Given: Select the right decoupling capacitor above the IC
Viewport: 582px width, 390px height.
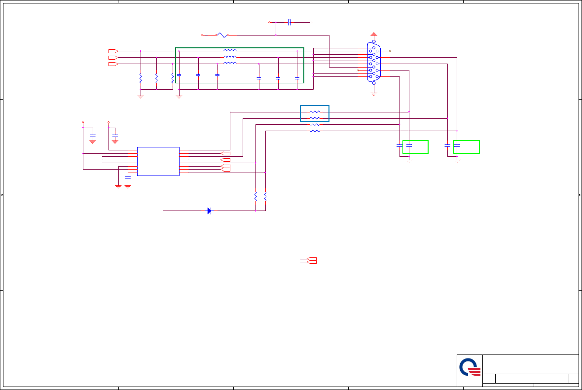Looking at the screenshot, I should pyautogui.click(x=115, y=136).
